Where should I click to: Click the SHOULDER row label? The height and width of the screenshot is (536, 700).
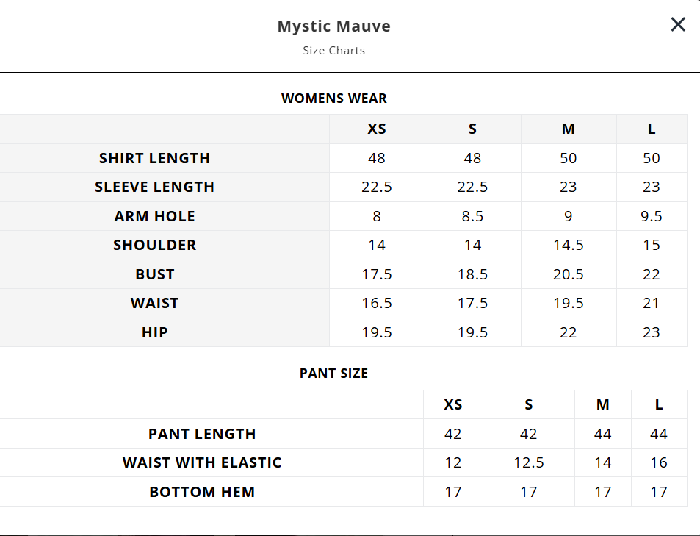tap(154, 245)
